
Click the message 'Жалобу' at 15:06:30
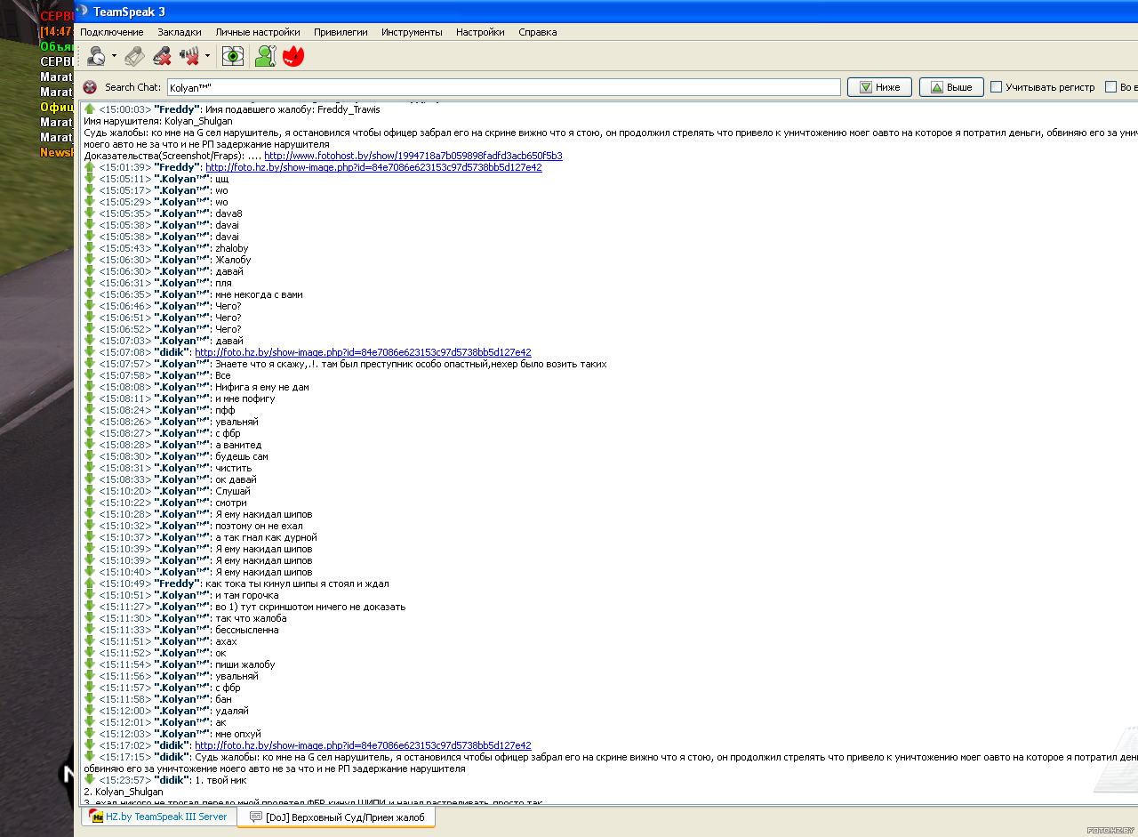233,260
